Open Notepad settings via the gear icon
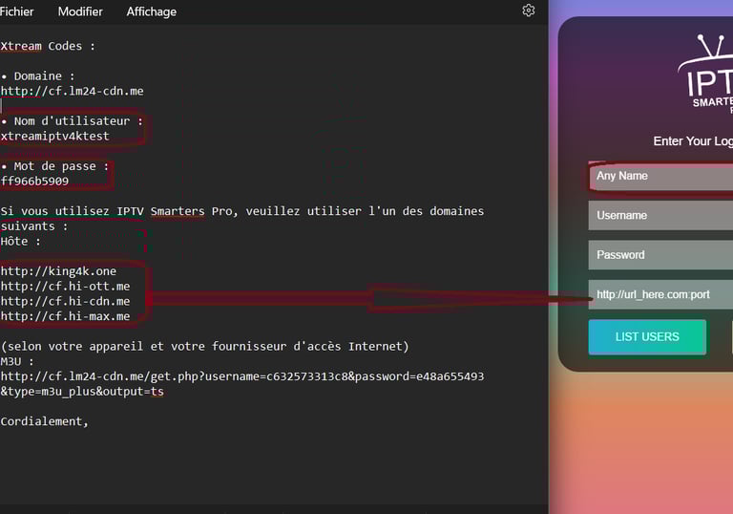This screenshot has height=514, width=733. click(x=528, y=11)
